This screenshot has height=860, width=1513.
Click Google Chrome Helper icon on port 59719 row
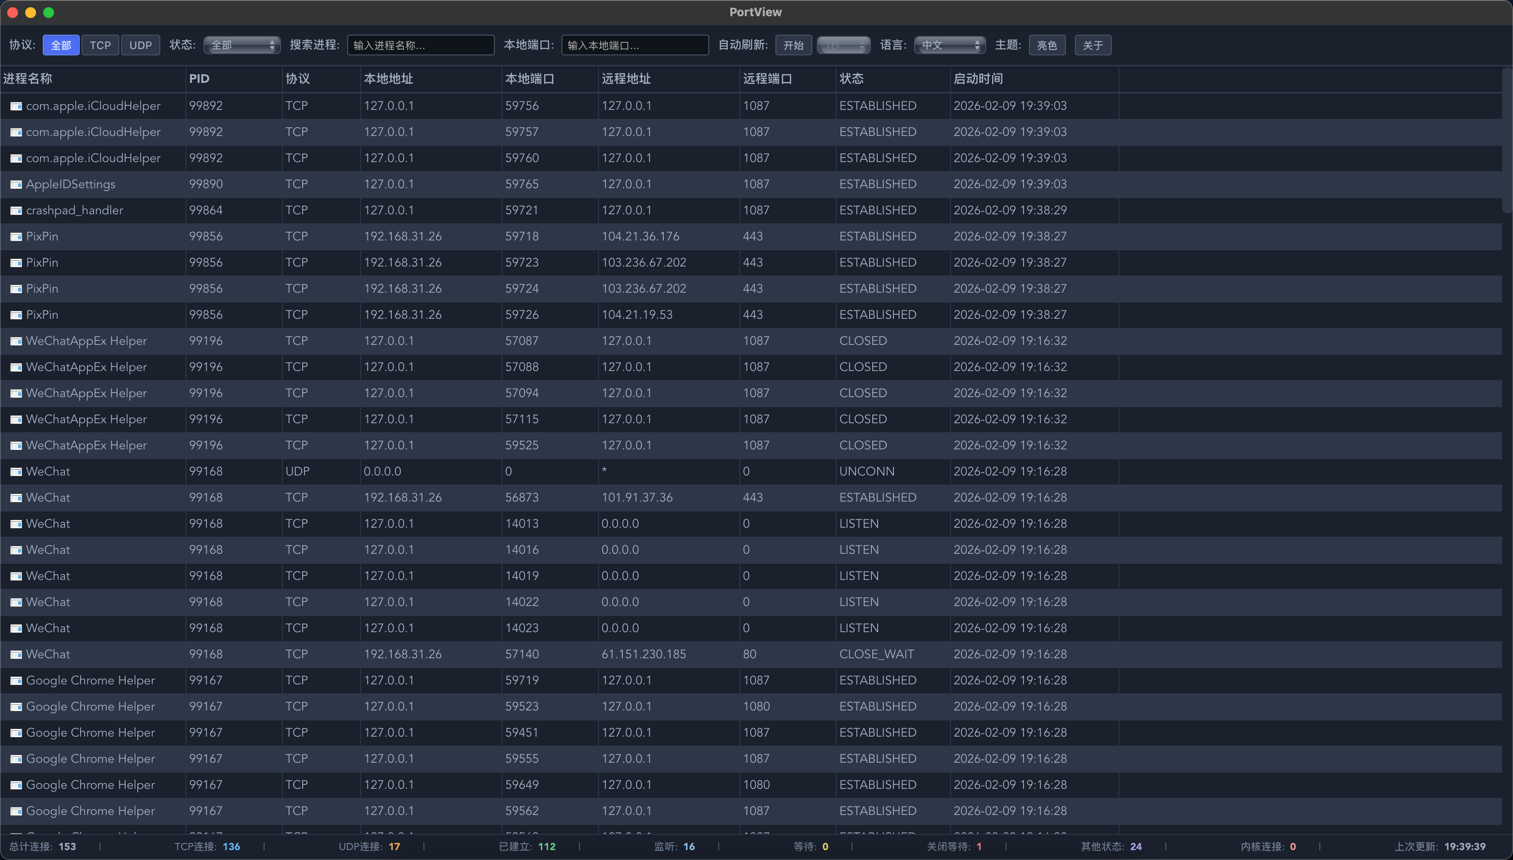pos(16,680)
